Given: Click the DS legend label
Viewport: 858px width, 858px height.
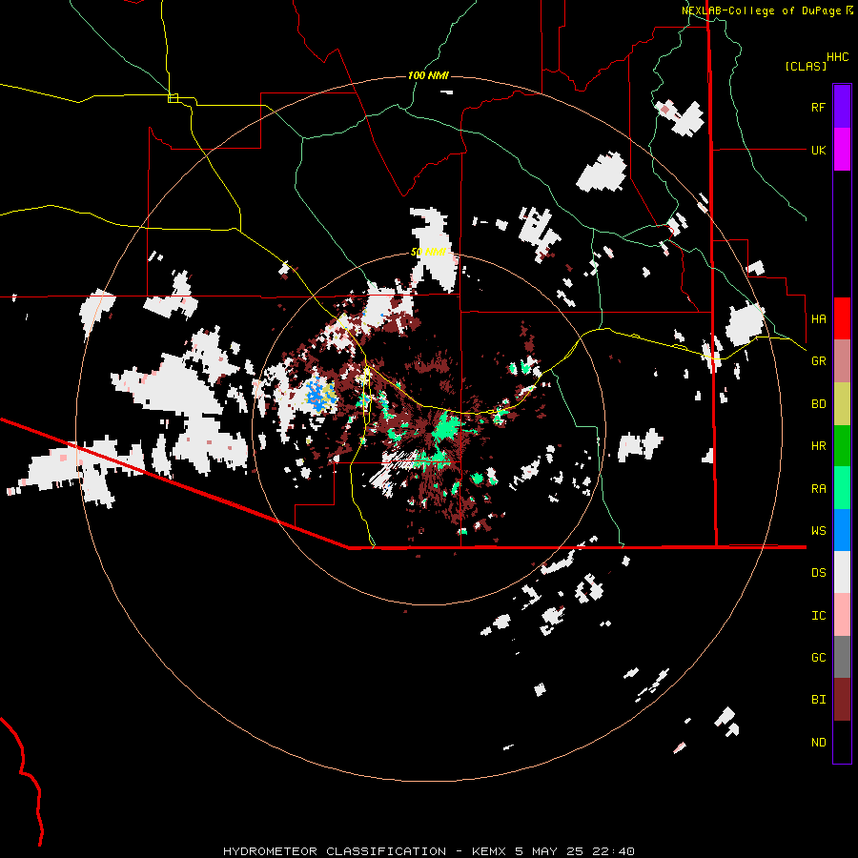Looking at the screenshot, I should [818, 573].
